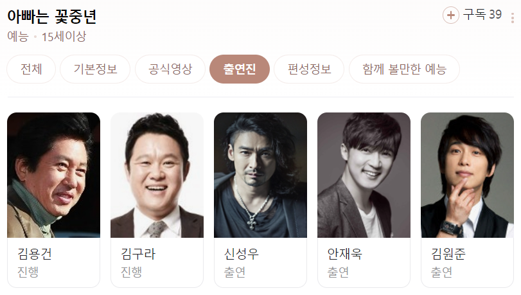Viewport: 521px width, 295px height.
Task: Click the 김용건 name link
Action: (x=35, y=254)
